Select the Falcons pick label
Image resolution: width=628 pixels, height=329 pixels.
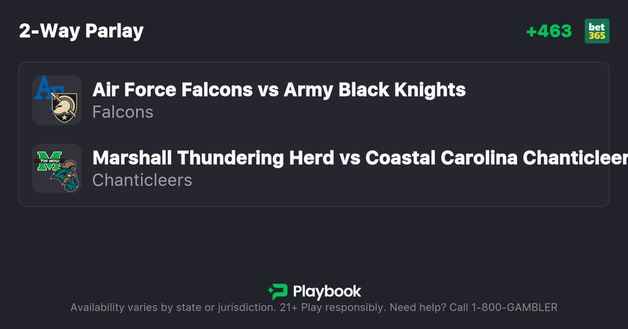[x=123, y=112]
